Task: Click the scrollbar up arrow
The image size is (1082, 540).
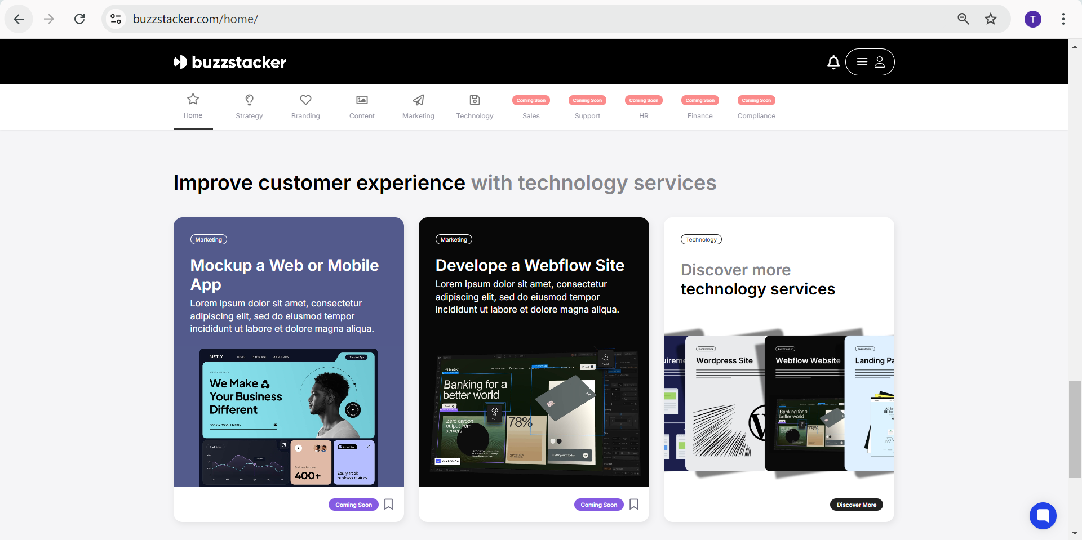Action: 1075,47
